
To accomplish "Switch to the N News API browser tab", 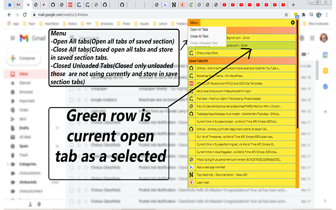I will coord(174,5).
